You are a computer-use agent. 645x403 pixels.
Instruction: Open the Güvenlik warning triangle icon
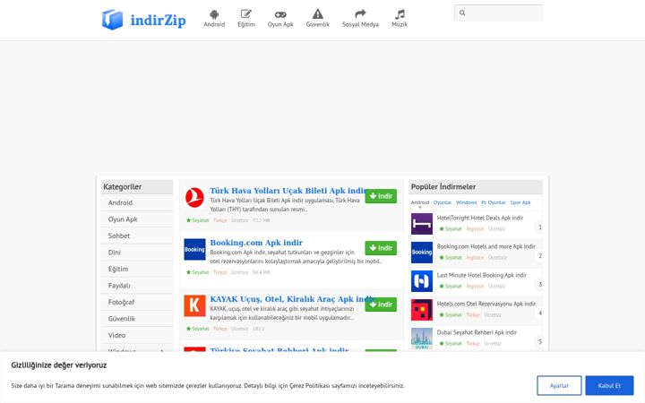coord(317,14)
